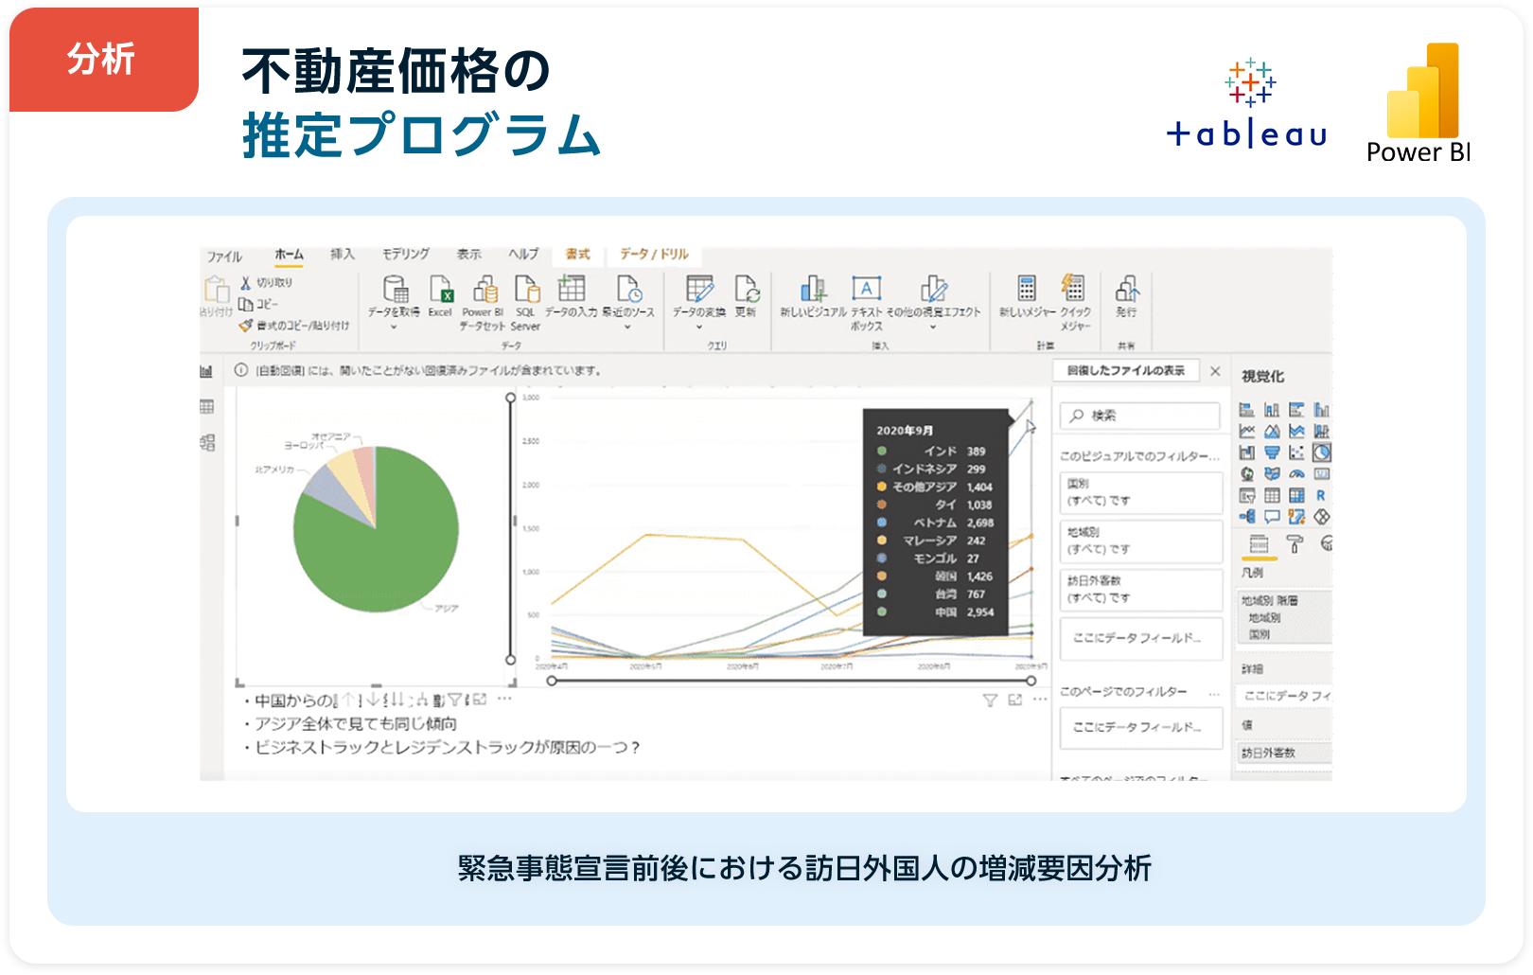
Task: Open the Fields well tab in 視覚化
Action: pos(1259,543)
